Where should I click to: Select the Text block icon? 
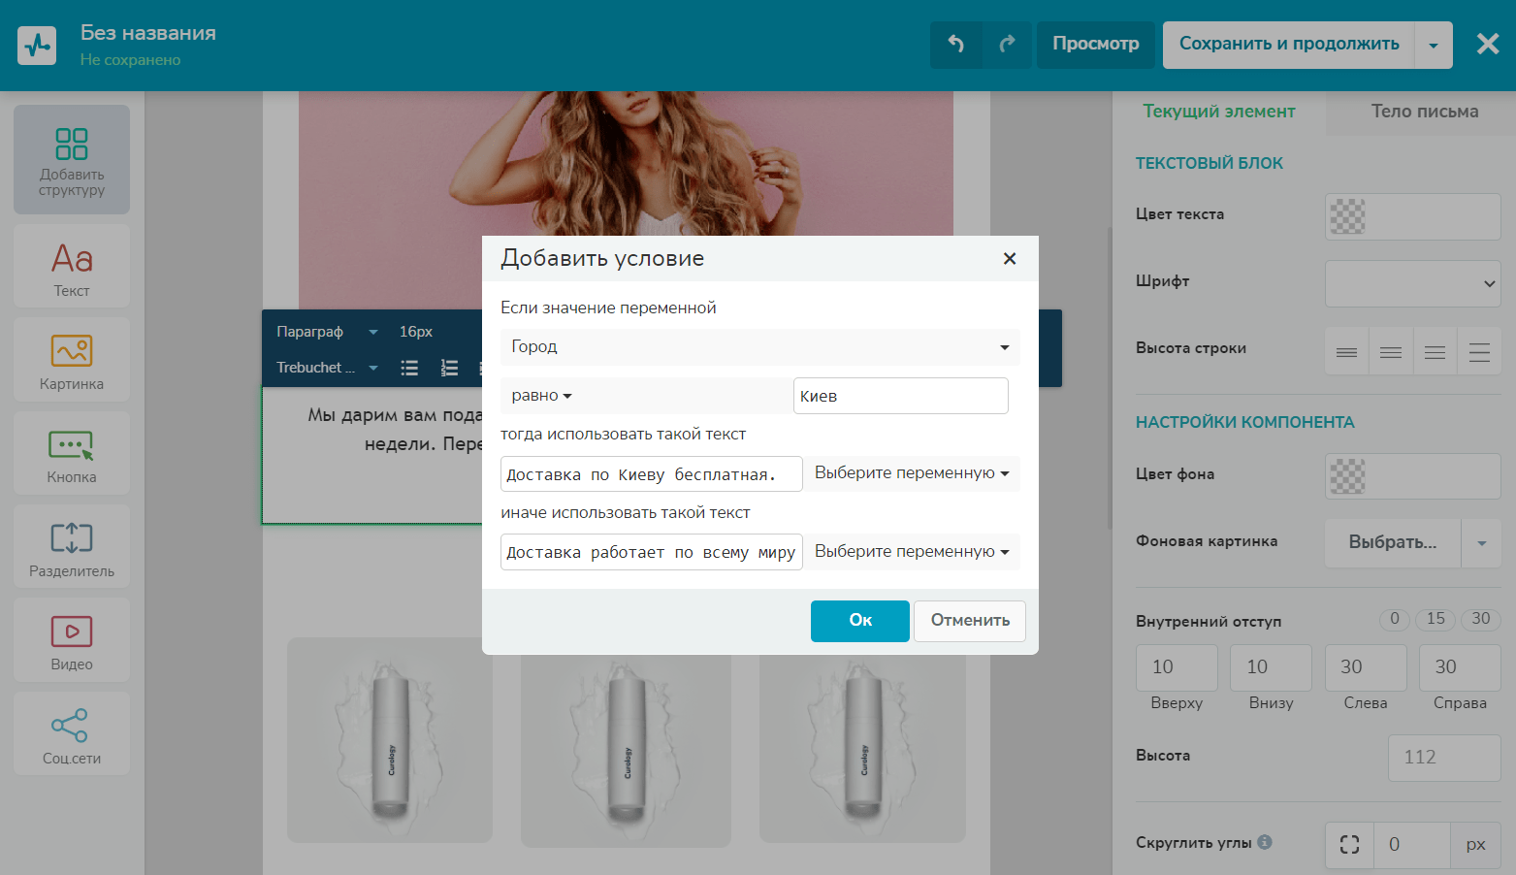(72, 267)
